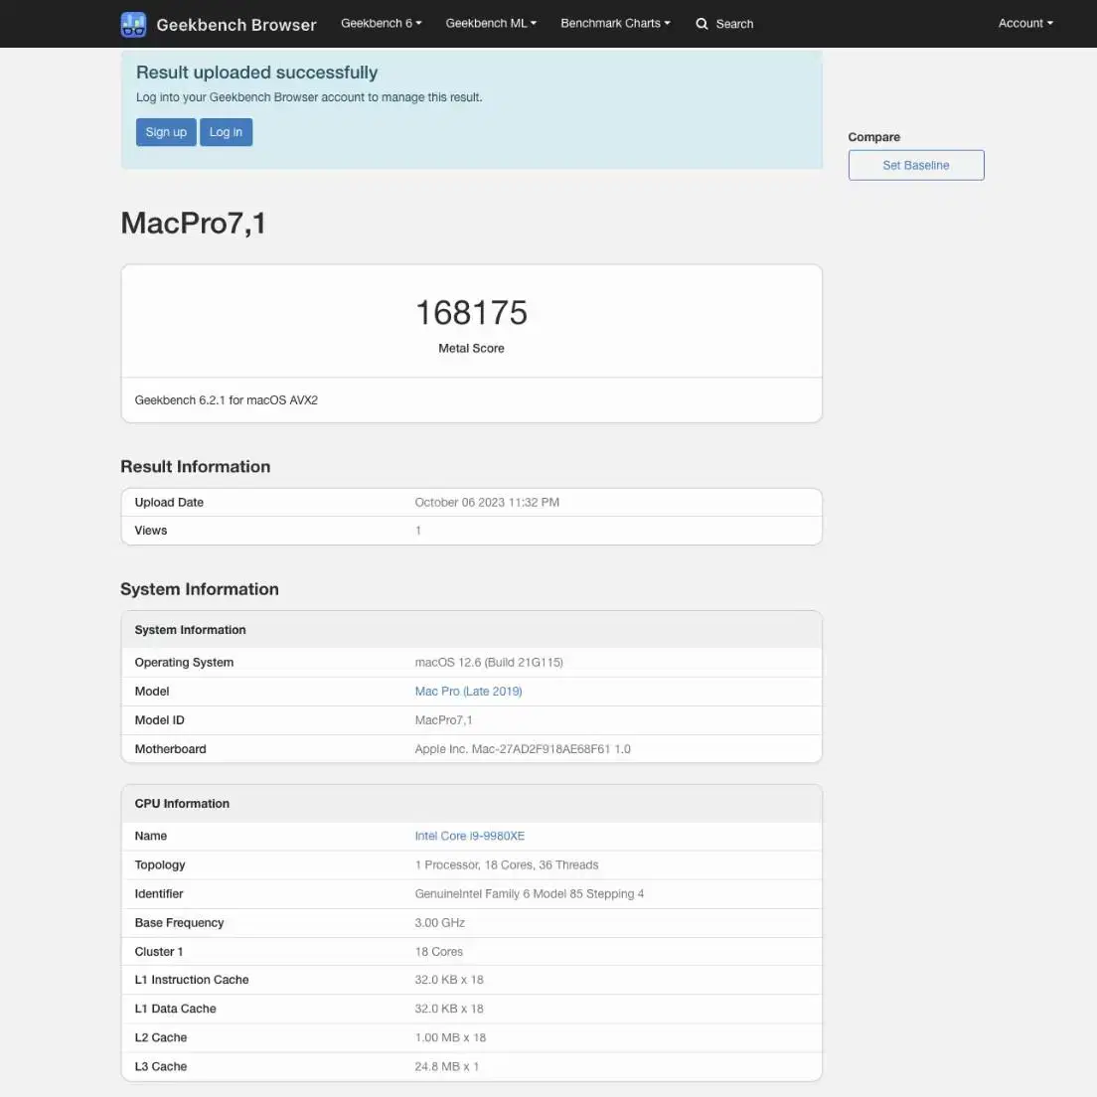Click the Sign up button
This screenshot has height=1097, width=1097.
pos(166,132)
